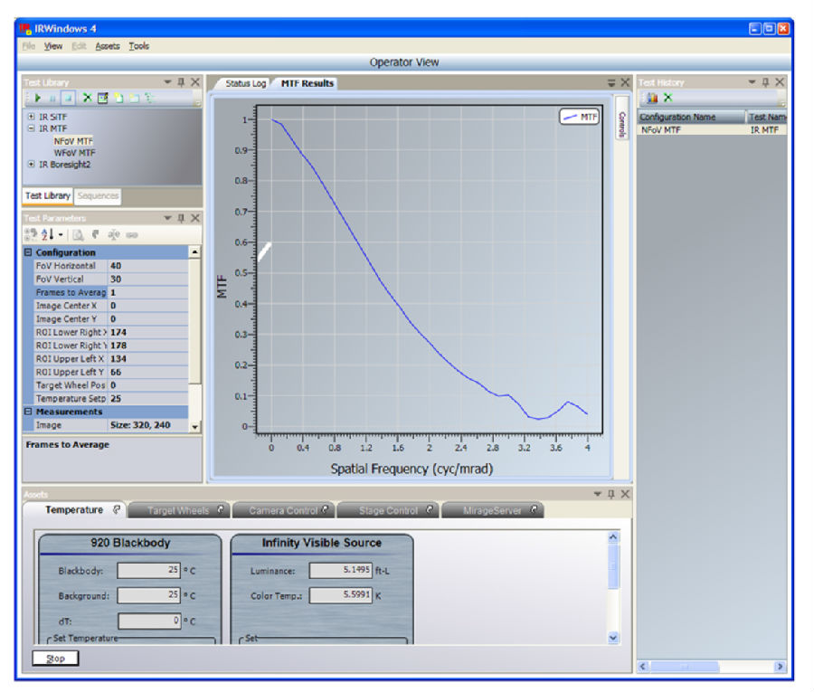The height and width of the screenshot is (692, 814).
Task: Click the Pause test icon in Test Library
Action: (52, 98)
